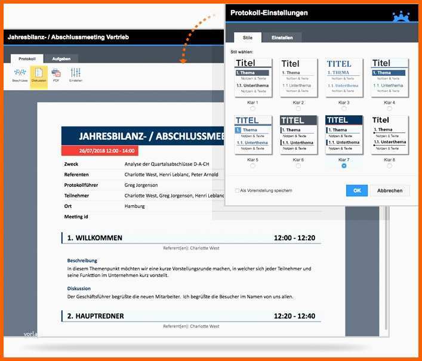Click the 1. WILLKOMMEN agenda heading
The image size is (422, 361).
point(95,238)
